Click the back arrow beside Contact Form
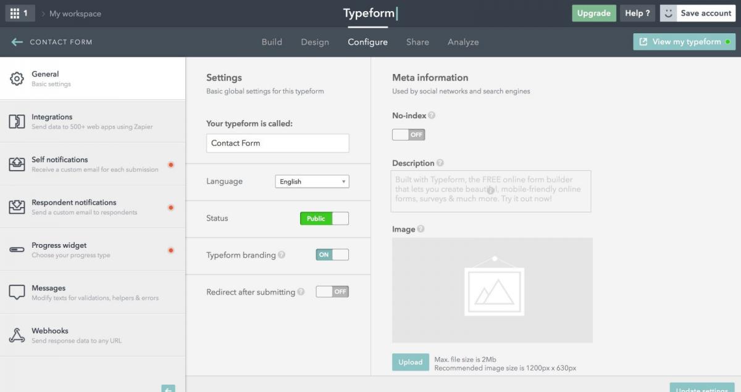The height and width of the screenshot is (392, 741). (x=17, y=42)
